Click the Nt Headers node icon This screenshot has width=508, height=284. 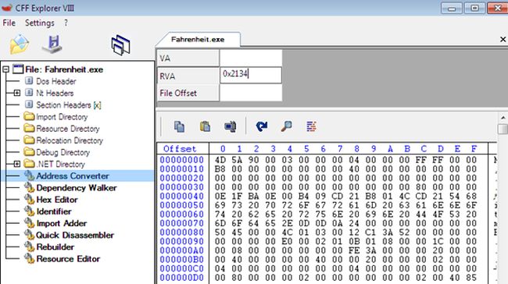click(29, 93)
